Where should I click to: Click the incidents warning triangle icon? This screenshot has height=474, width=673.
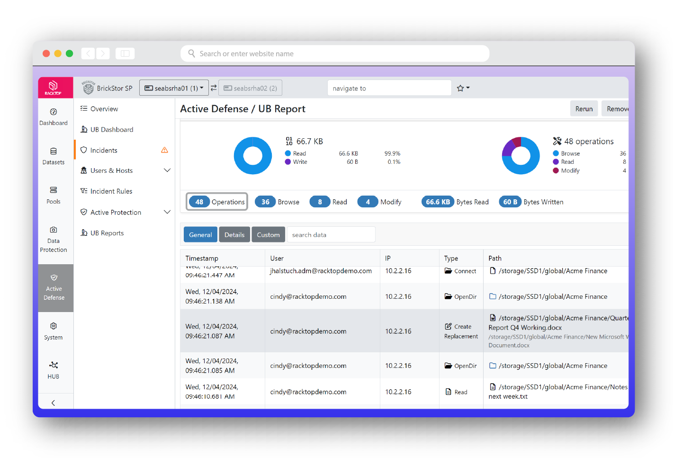click(x=164, y=150)
